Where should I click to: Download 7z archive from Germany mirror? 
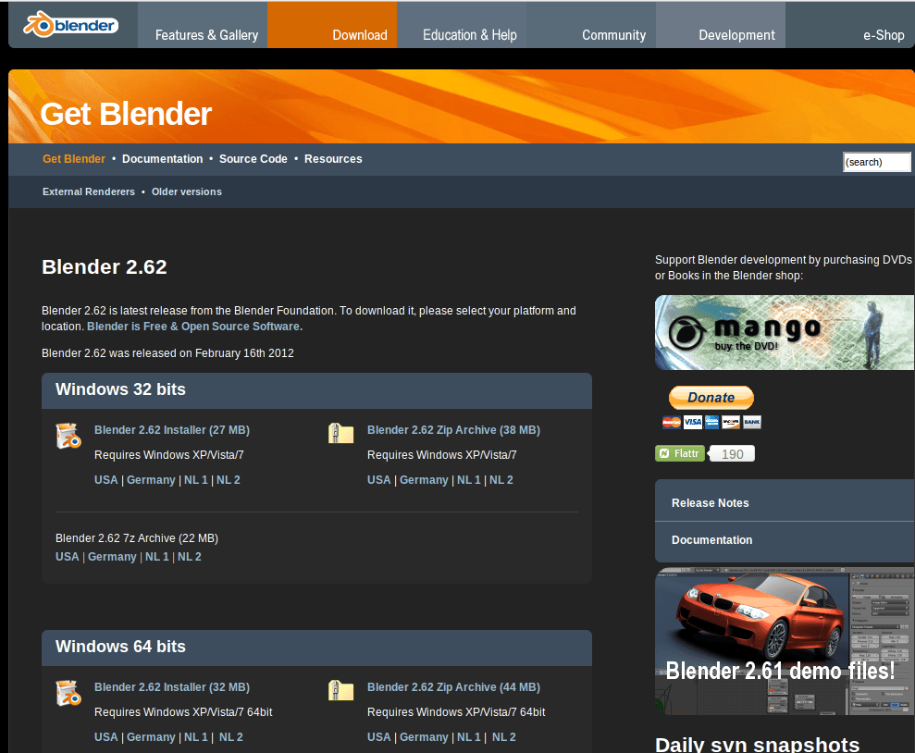tap(112, 557)
